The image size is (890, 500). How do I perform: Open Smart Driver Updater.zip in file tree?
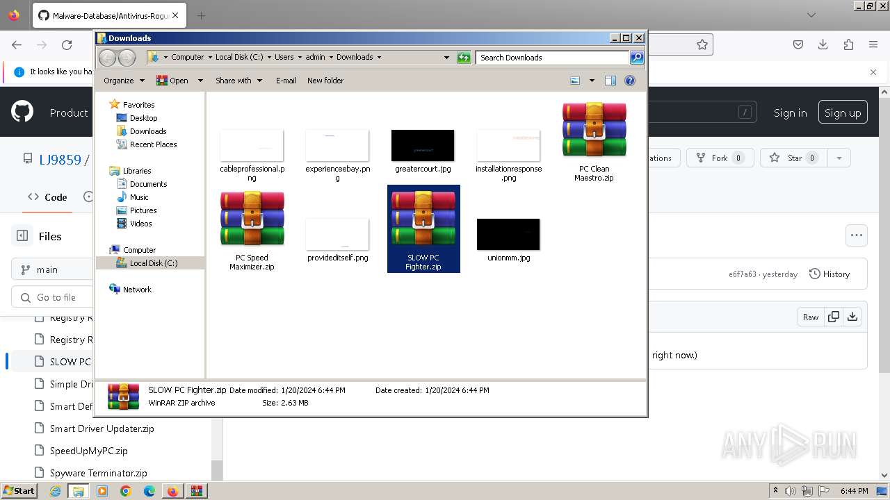tap(102, 428)
